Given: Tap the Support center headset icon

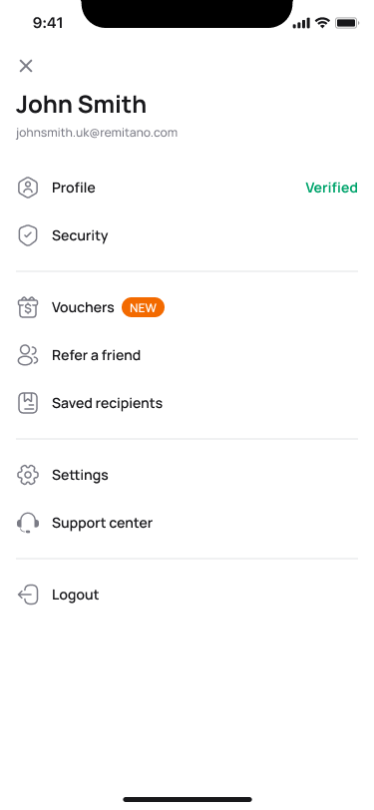Looking at the screenshot, I should pos(28,523).
